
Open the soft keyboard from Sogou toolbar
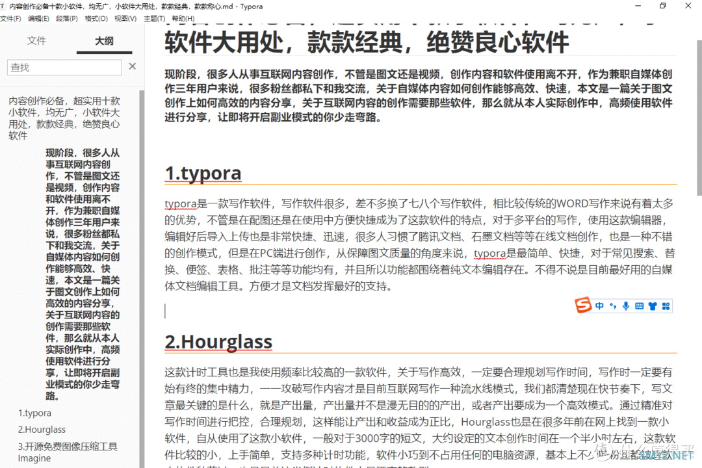click(x=640, y=306)
